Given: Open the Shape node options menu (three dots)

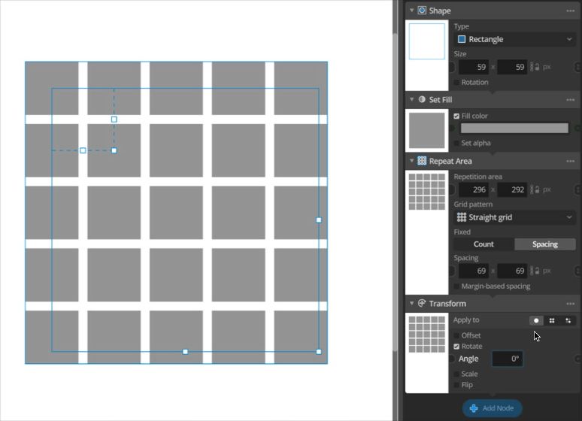Looking at the screenshot, I should (571, 11).
